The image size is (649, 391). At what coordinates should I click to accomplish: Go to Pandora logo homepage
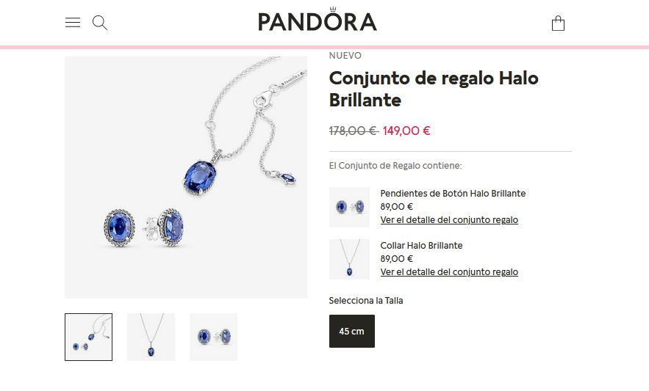click(318, 19)
